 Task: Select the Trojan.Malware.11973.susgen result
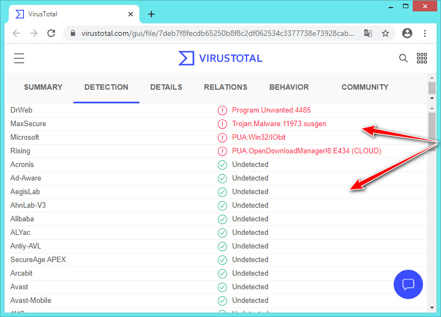[279, 124]
